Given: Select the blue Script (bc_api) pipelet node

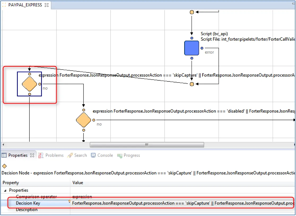Looking at the screenshot, I should [192, 48].
